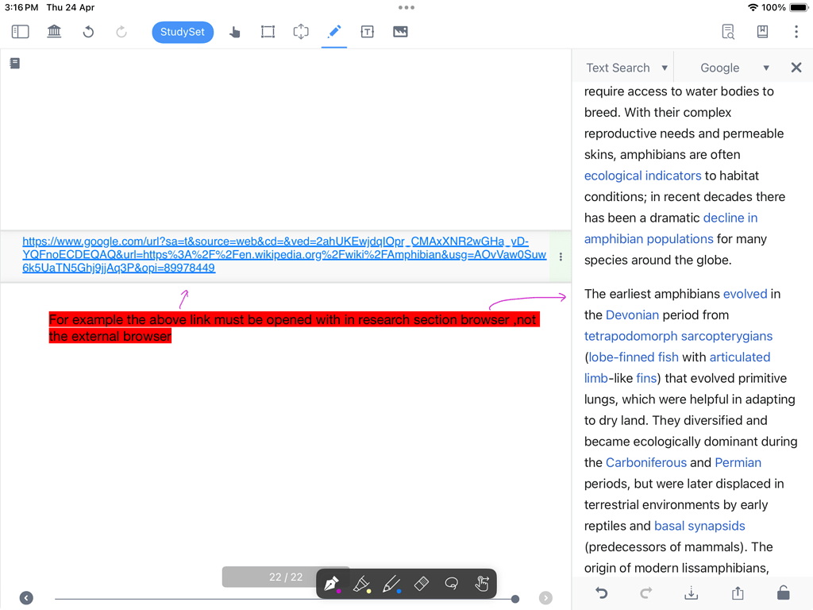This screenshot has height=610, width=813.
Task: Select the hand pointer tool
Action: click(234, 32)
